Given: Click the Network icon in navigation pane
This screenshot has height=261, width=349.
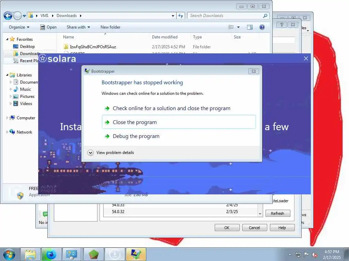Looking at the screenshot, I should (12, 132).
